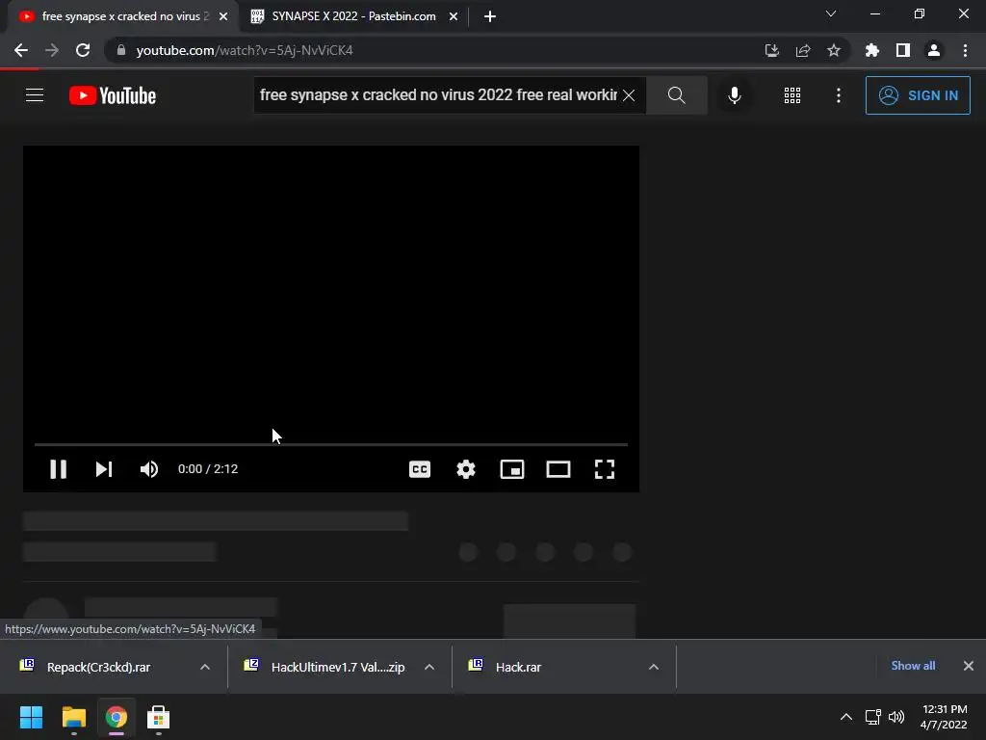Open downloaded Repack(Cr3ckd).rar file

coord(97,667)
